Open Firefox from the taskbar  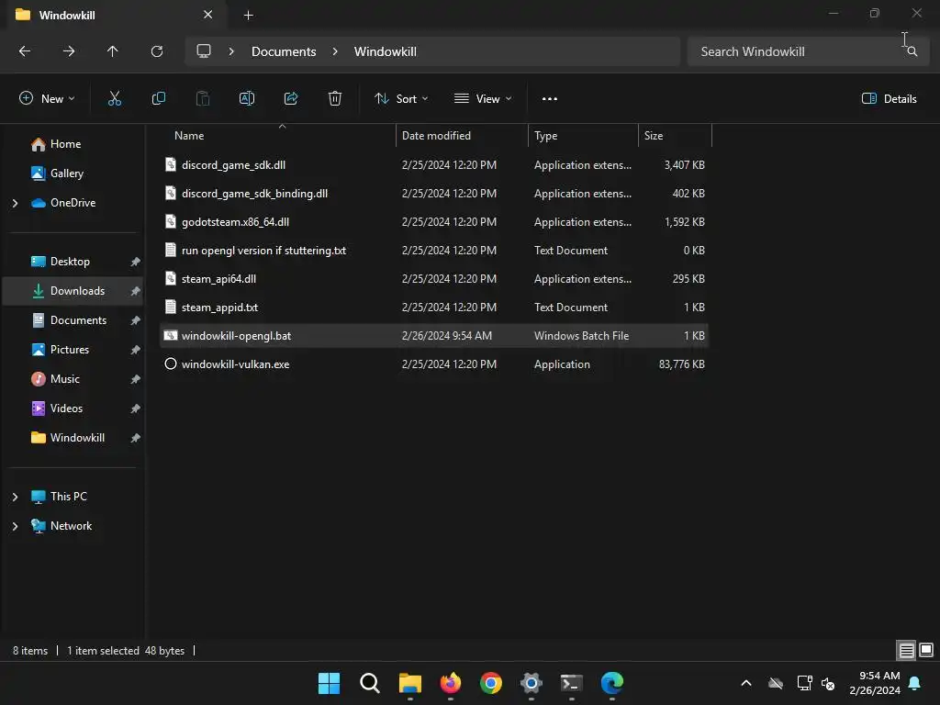(x=450, y=683)
